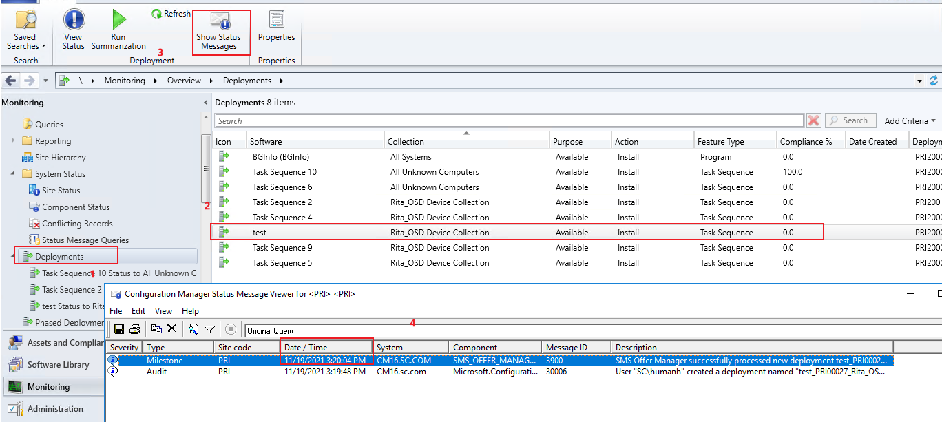
Task: Click the refresh icon at address bar end
Action: pos(934,81)
